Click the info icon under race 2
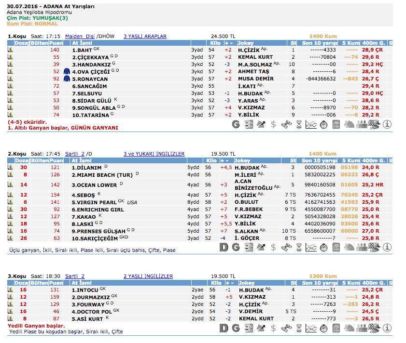The height and width of the screenshot is (343, 406). pyautogui.click(x=387, y=247)
